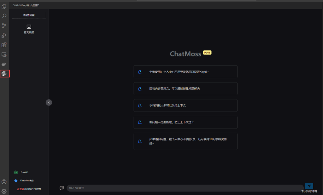Open the Search view

click(x=4, y=16)
